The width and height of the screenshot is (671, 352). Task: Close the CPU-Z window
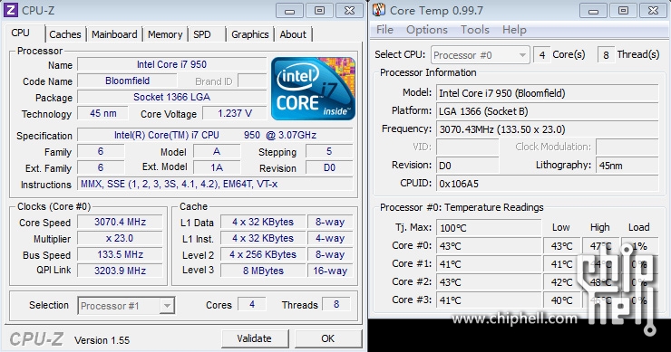point(350,11)
